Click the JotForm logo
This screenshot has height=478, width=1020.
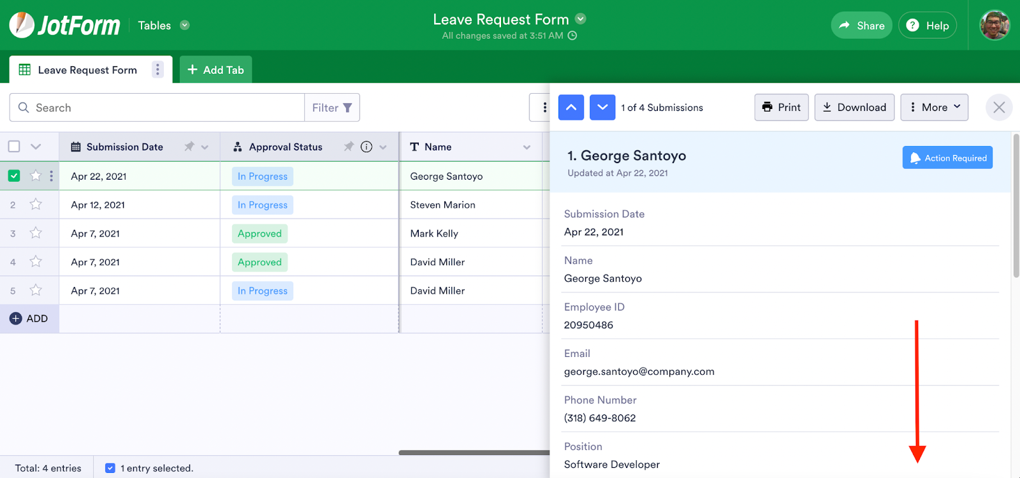pyautogui.click(x=64, y=25)
